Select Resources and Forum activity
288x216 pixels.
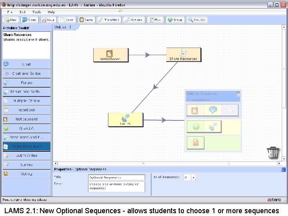(27, 137)
